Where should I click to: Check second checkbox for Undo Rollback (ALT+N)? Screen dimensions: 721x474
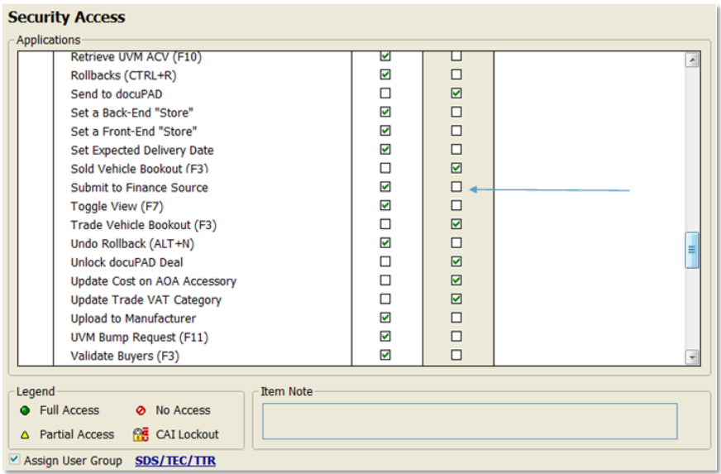[x=456, y=243]
